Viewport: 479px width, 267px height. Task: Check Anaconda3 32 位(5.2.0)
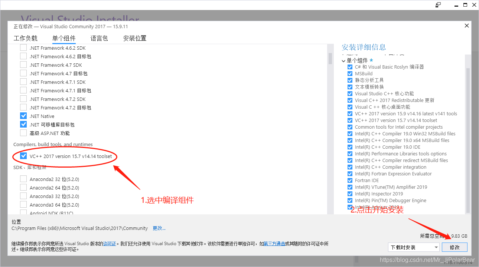(23, 196)
